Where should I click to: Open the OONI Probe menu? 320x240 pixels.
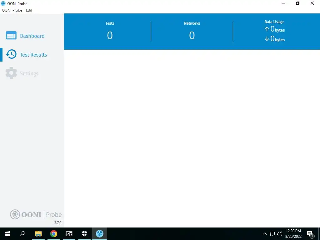(12, 10)
